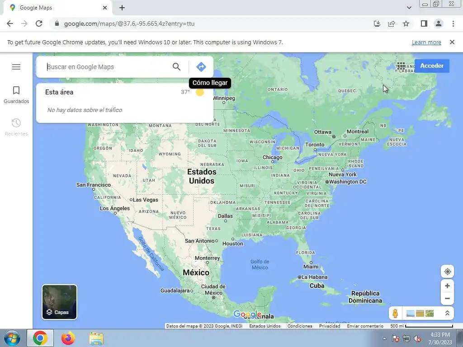The width and height of the screenshot is (463, 347).
Task: Open Recientes history panel
Action: pyautogui.click(x=16, y=127)
